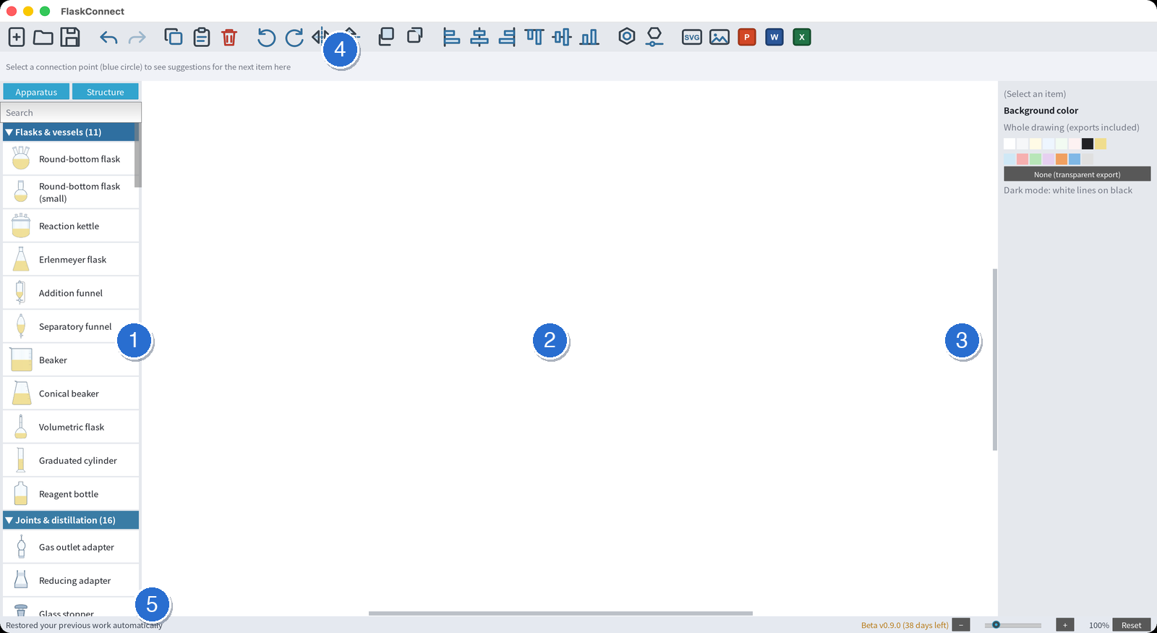The height and width of the screenshot is (633, 1157).
Task: Send selected item to back
Action: pyautogui.click(x=415, y=35)
